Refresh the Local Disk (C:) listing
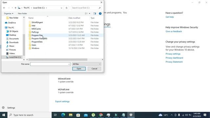The height and width of the screenshot is (118, 210). 66,8
